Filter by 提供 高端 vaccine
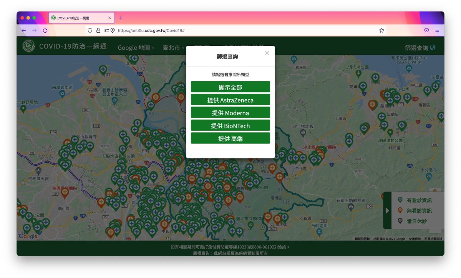Image resolution: width=461 pixels, height=278 pixels. (230, 138)
